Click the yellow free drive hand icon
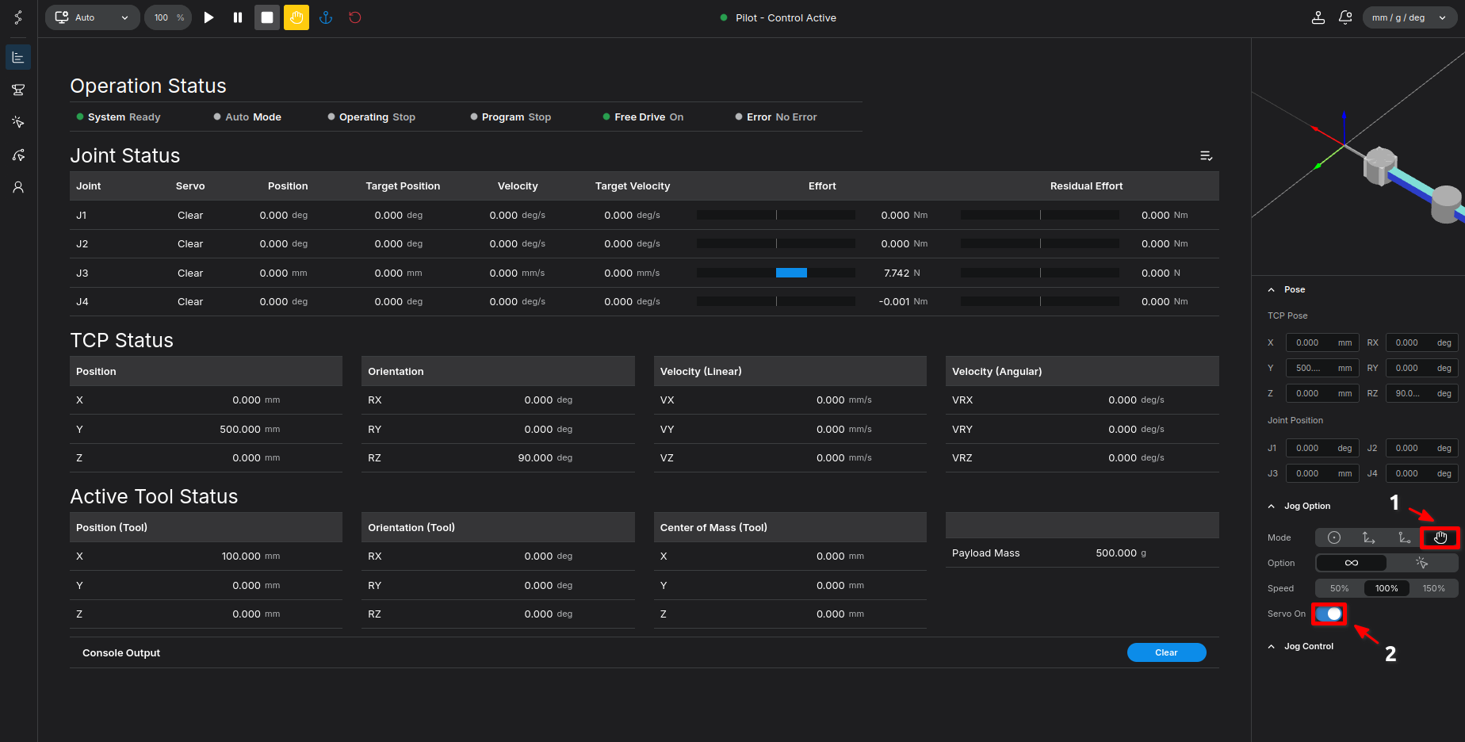Image resolution: width=1465 pixels, height=742 pixels. pos(296,17)
